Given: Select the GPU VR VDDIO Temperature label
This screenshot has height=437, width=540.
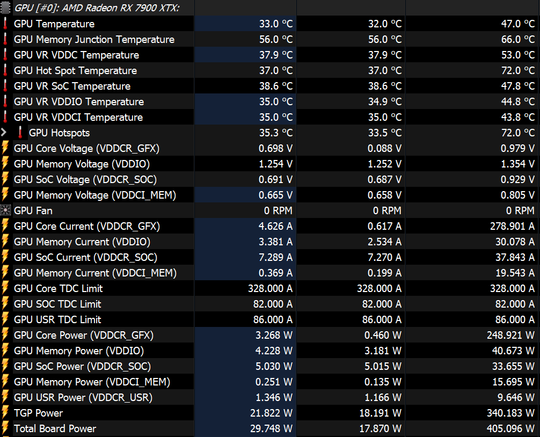Looking at the screenshot, I should tap(79, 101).
